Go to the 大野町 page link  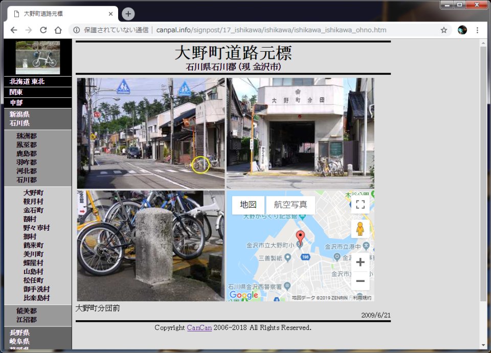[33, 193]
